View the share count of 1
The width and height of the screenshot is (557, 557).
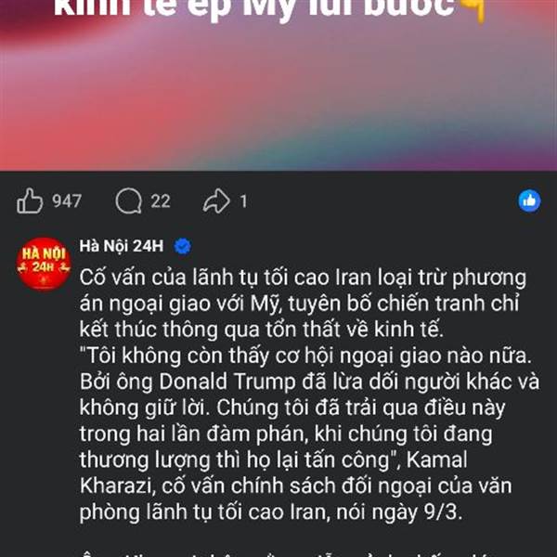tap(243, 201)
